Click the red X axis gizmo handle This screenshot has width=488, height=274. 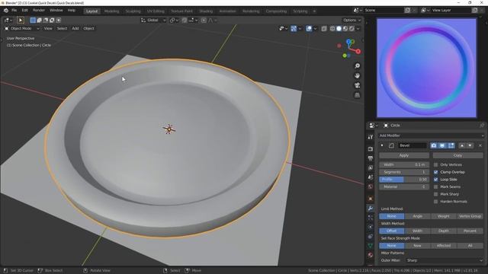[x=358, y=51]
